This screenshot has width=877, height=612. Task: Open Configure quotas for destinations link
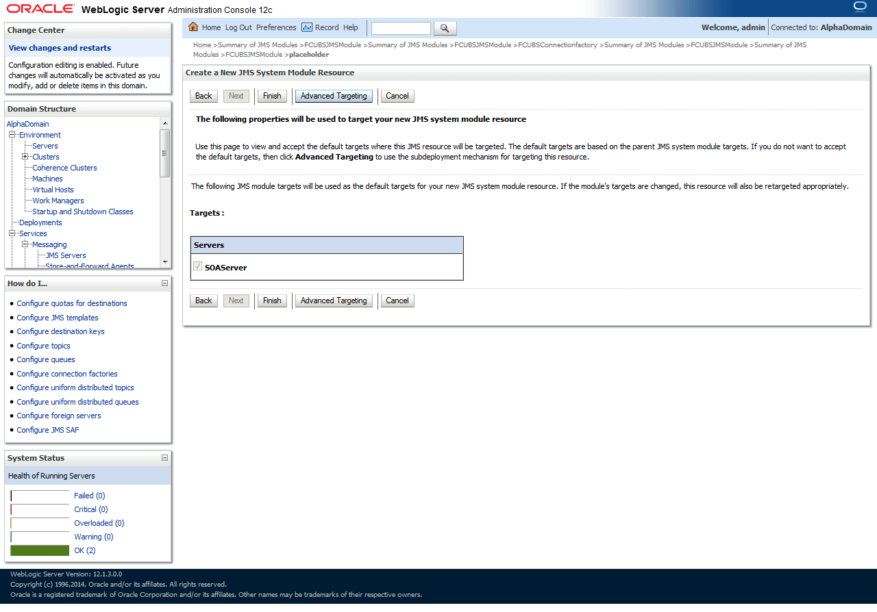(72, 303)
